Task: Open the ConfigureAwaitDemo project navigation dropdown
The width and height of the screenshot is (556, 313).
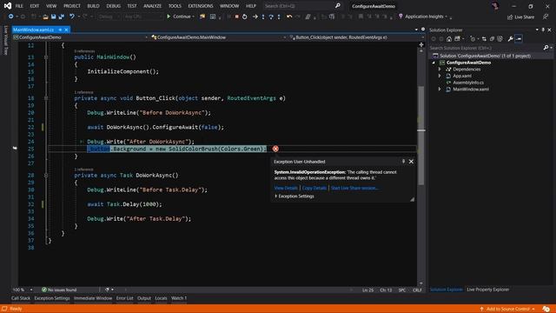Action: pos(81,37)
